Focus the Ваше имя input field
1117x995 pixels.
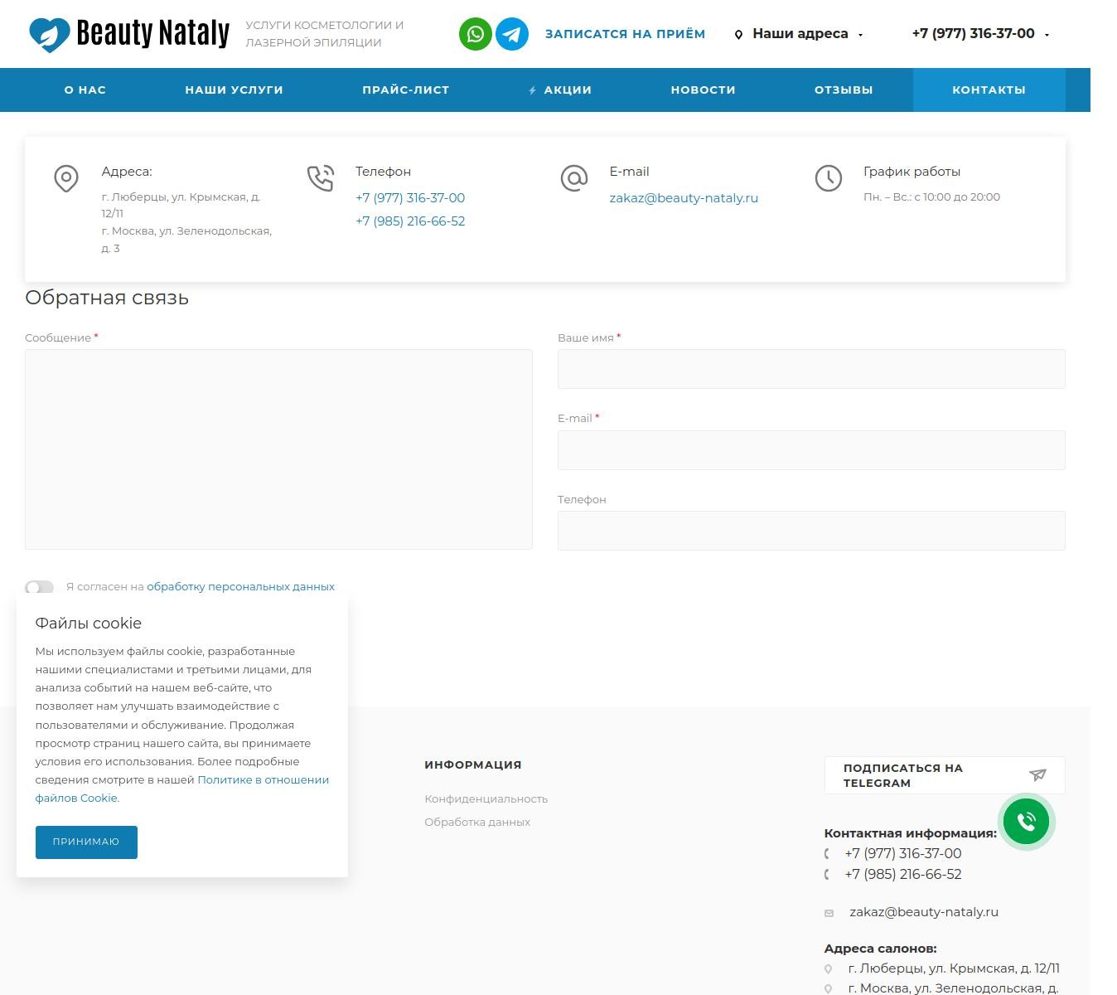(810, 369)
